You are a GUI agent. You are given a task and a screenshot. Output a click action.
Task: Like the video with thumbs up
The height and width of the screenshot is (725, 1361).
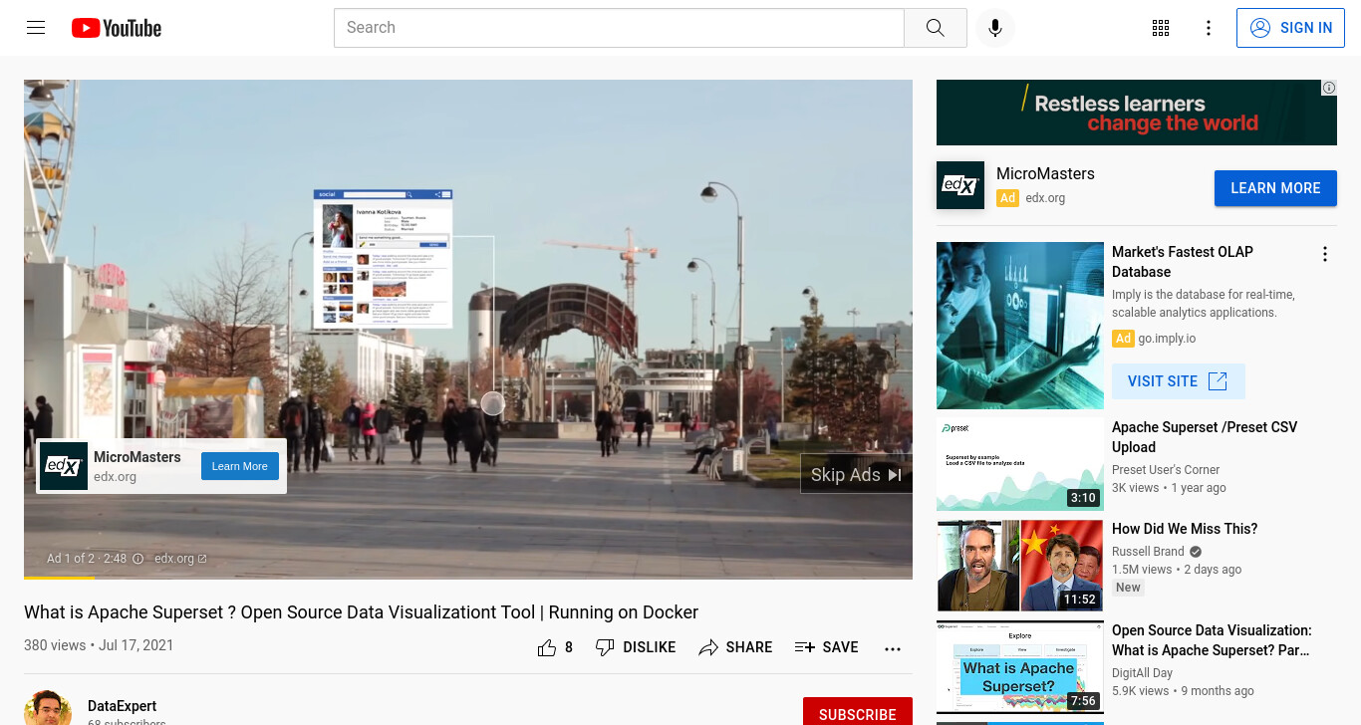555,647
